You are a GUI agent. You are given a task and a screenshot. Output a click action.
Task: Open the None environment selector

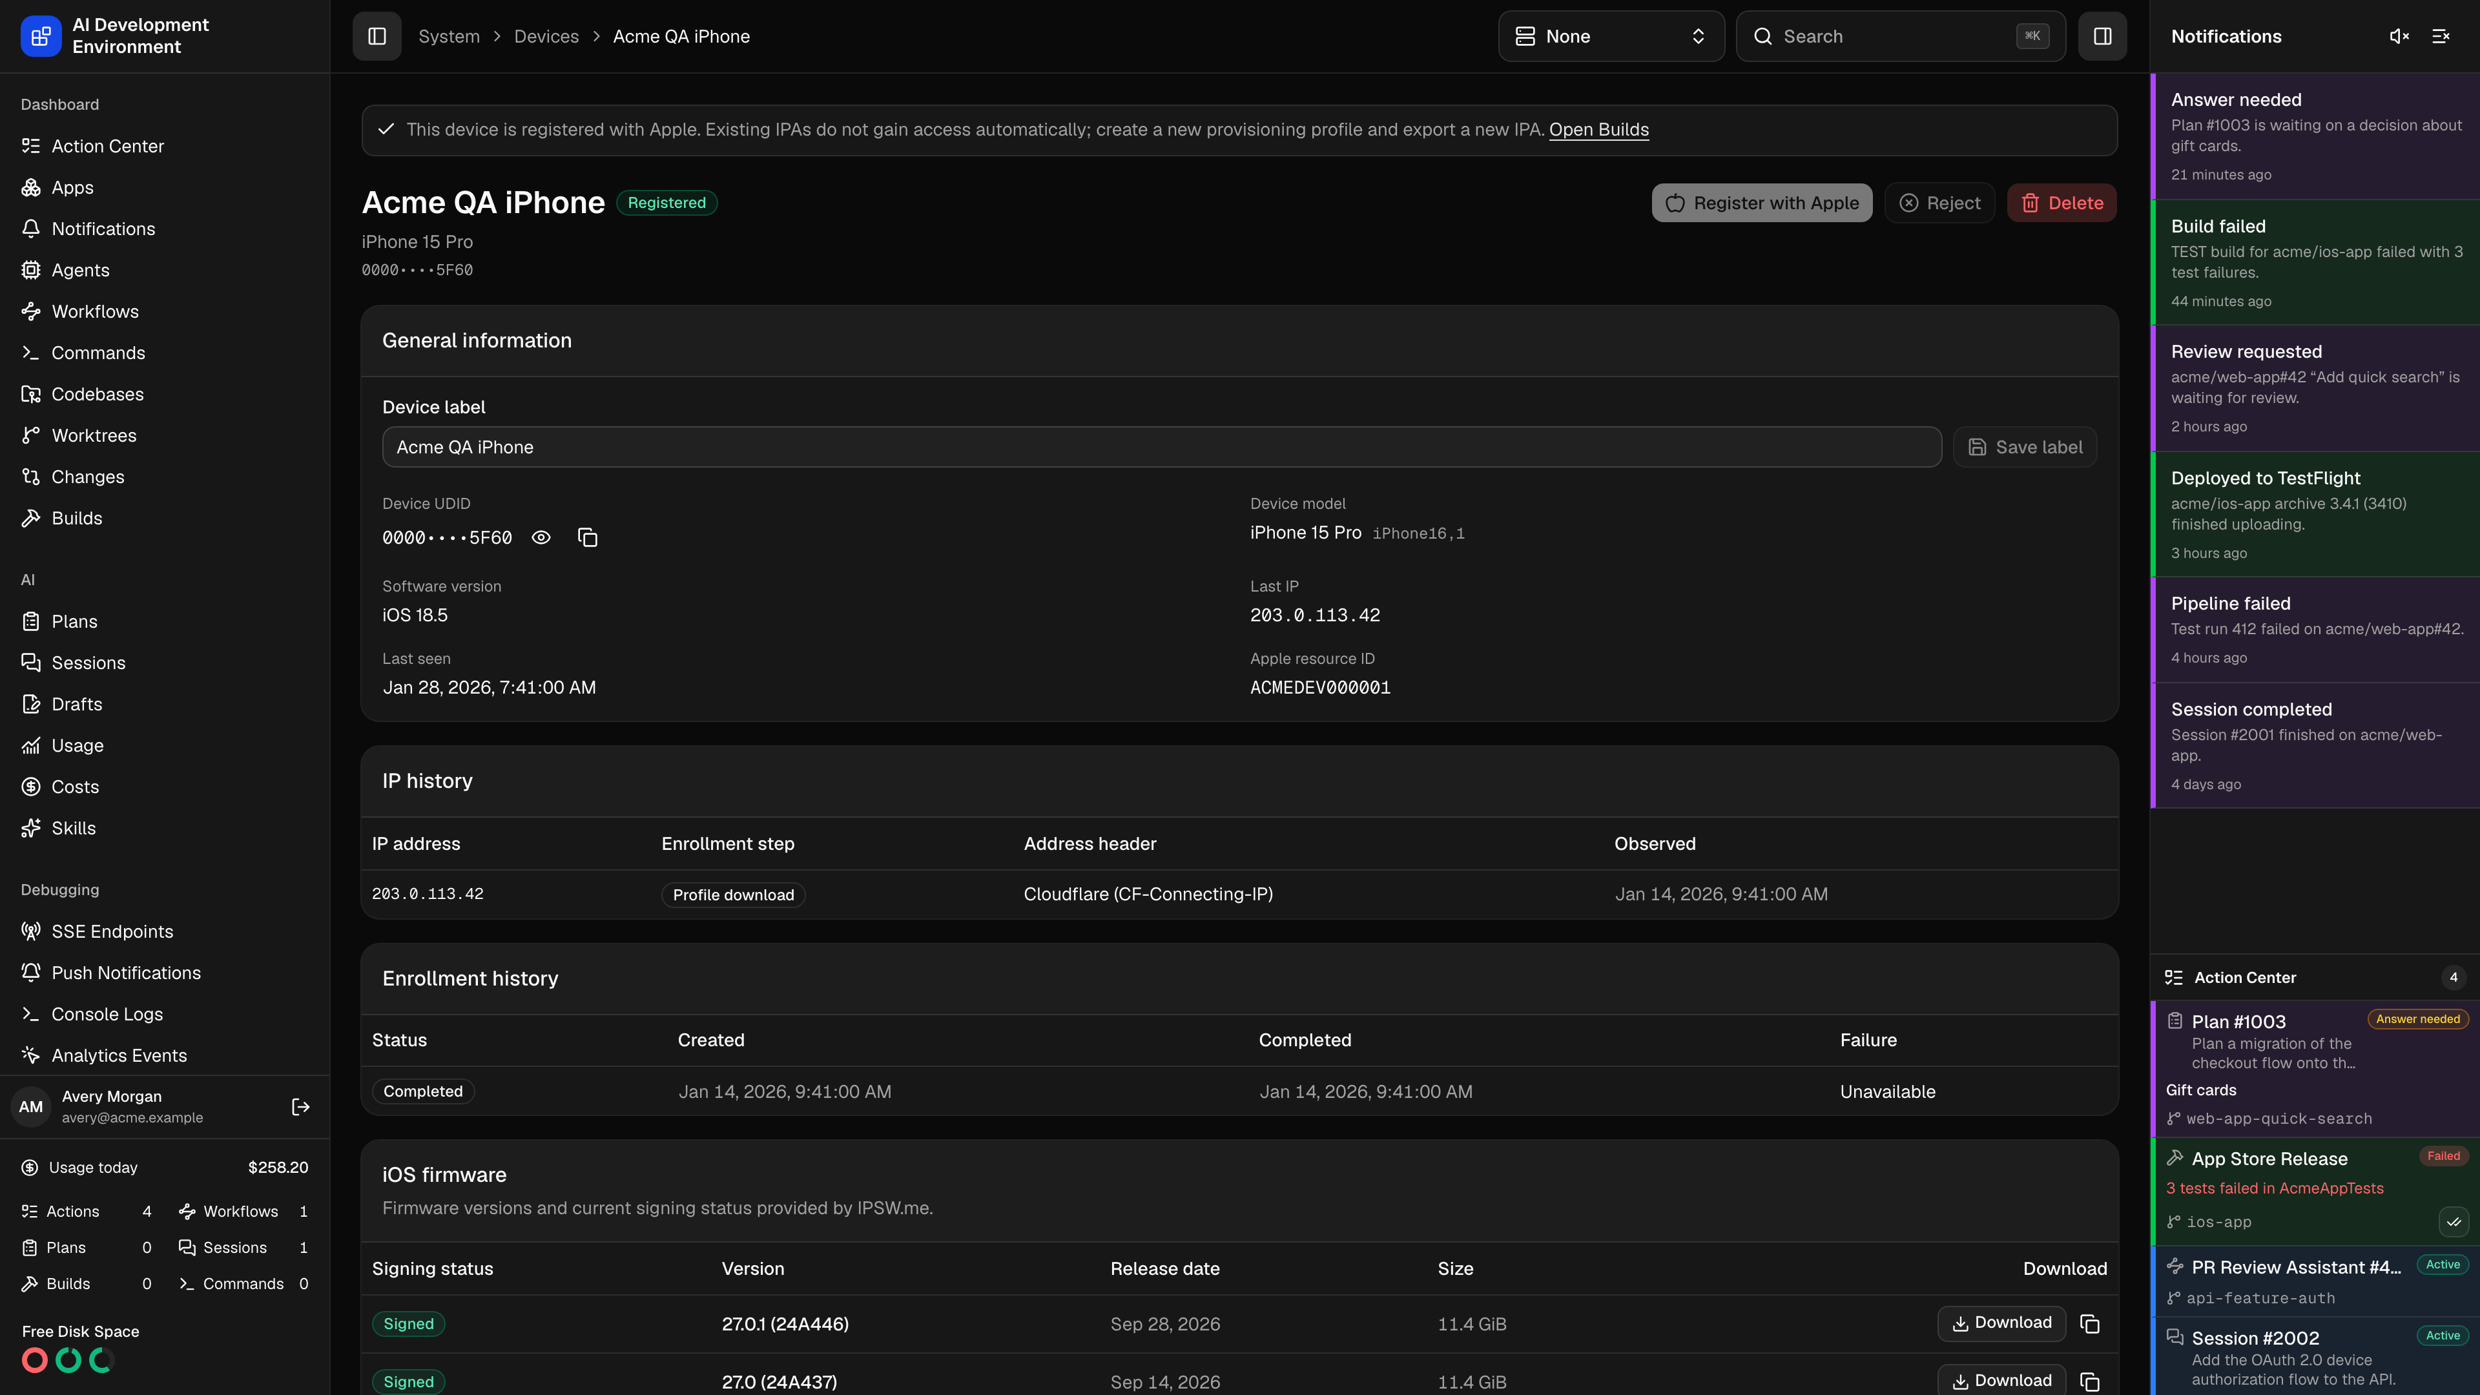click(x=1611, y=36)
